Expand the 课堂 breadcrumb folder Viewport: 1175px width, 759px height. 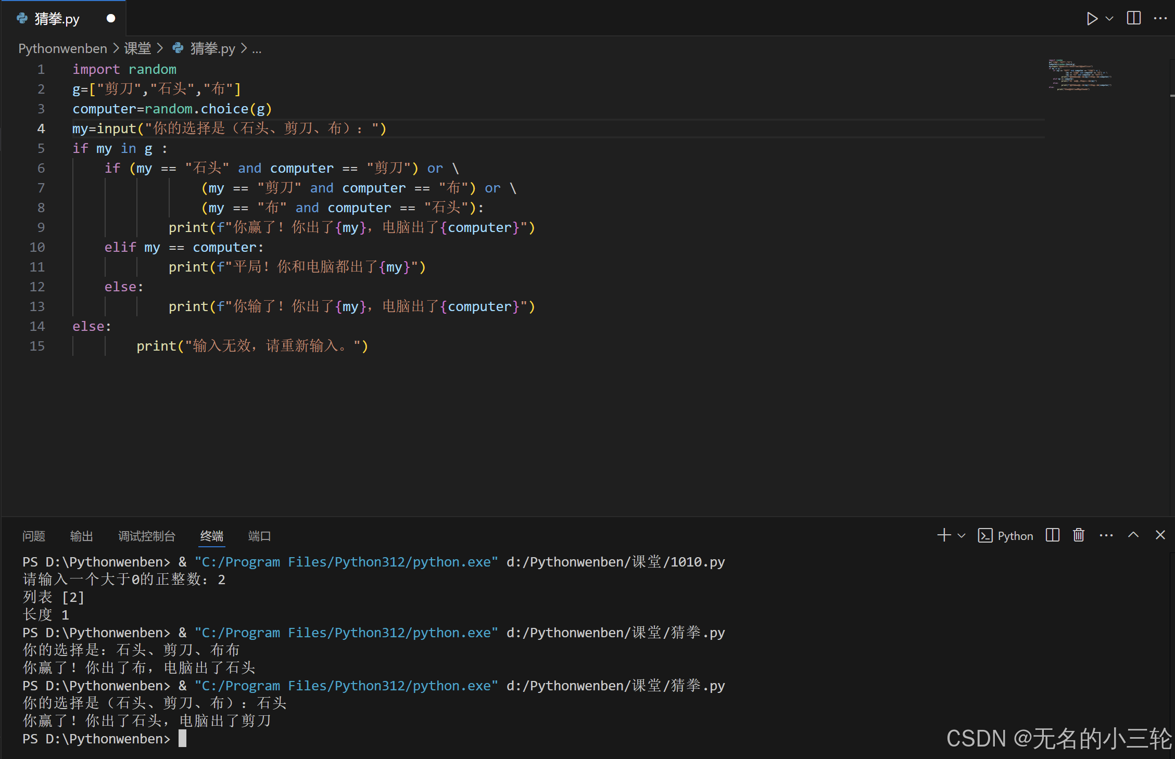137,49
